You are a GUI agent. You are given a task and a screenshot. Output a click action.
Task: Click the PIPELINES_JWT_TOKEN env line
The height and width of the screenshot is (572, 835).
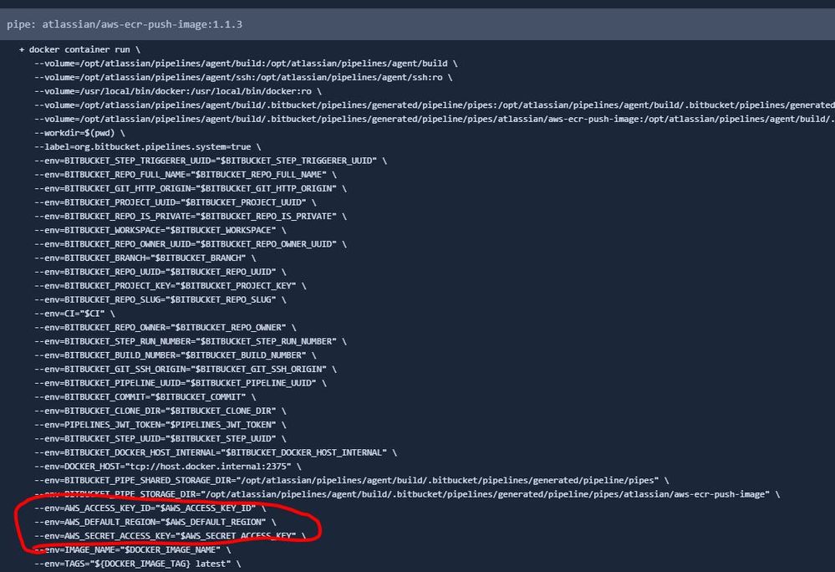tap(160, 425)
